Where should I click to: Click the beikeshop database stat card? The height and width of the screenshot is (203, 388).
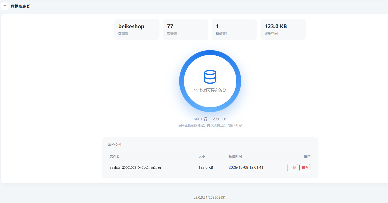pyautogui.click(x=137, y=29)
